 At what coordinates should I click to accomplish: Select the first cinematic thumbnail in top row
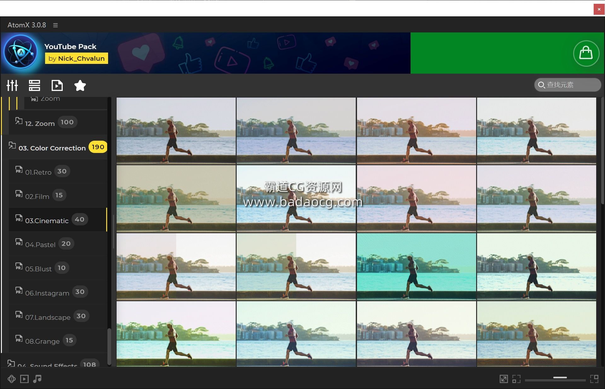coord(176,131)
